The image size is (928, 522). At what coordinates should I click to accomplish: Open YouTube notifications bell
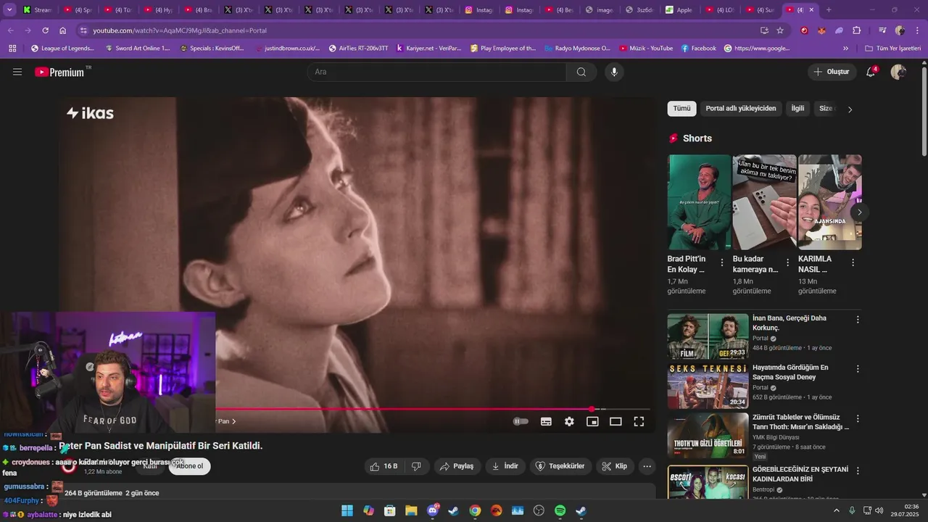(x=871, y=72)
